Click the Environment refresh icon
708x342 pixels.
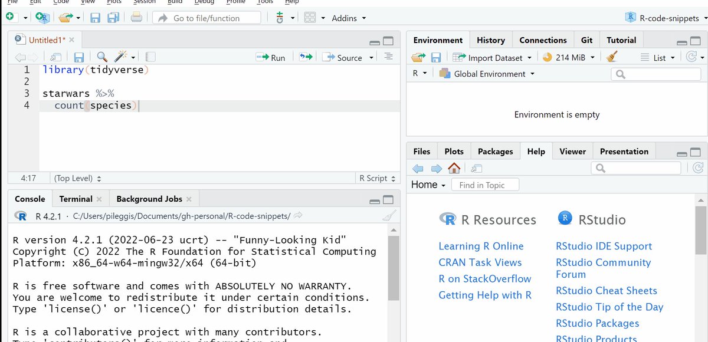point(690,57)
